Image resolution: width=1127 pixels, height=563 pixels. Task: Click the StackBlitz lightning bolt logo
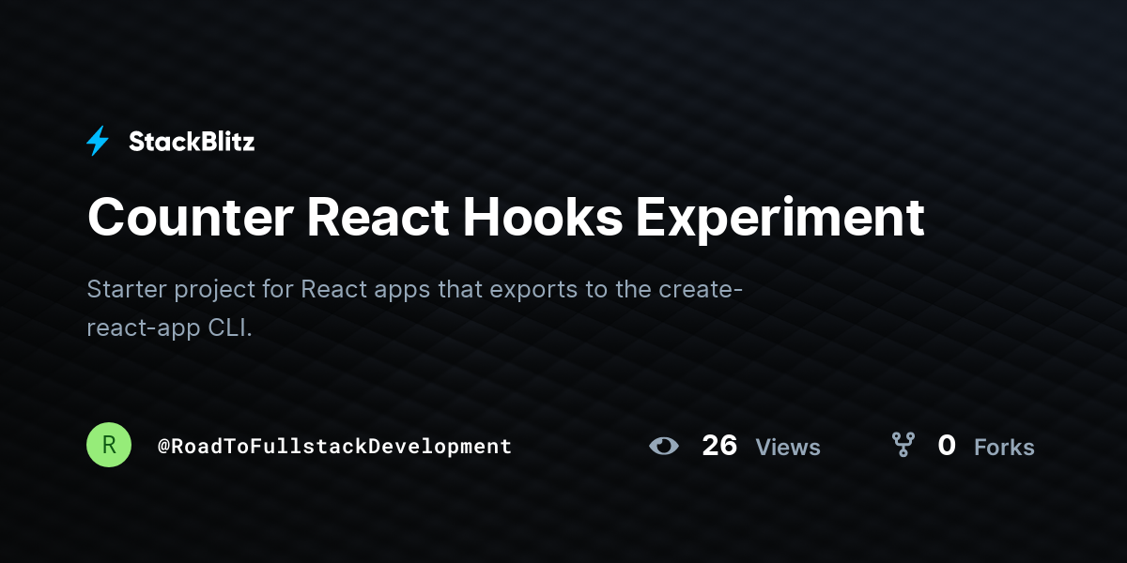click(98, 142)
